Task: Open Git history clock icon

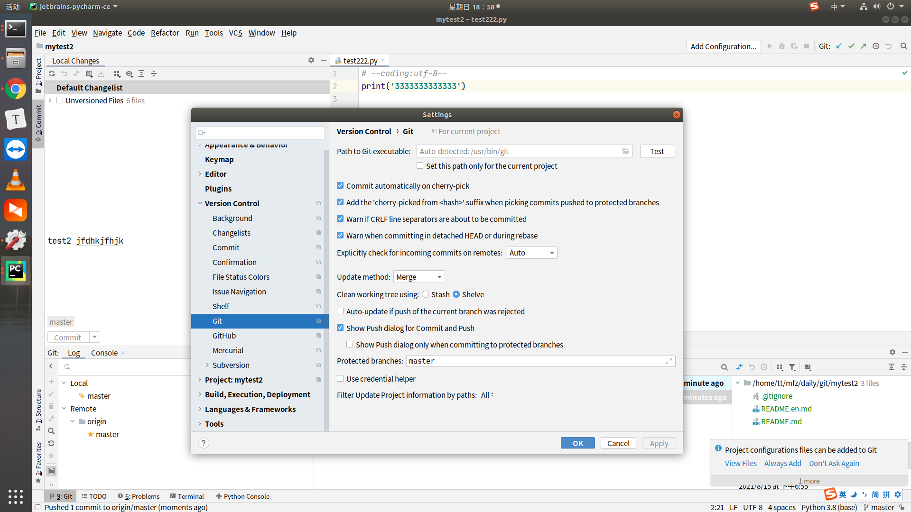Action: [876, 46]
